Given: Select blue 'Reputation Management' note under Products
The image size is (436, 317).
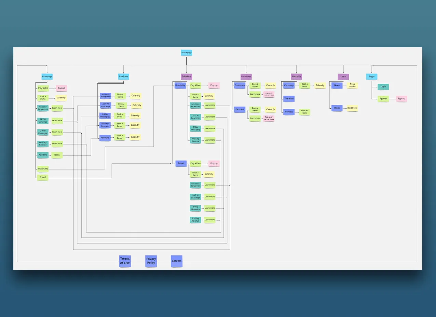Looking at the screenshot, I should 106,96.
